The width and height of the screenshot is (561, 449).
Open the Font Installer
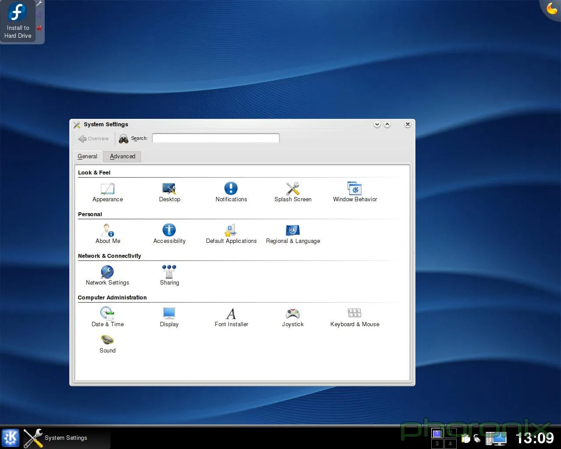pos(231,317)
